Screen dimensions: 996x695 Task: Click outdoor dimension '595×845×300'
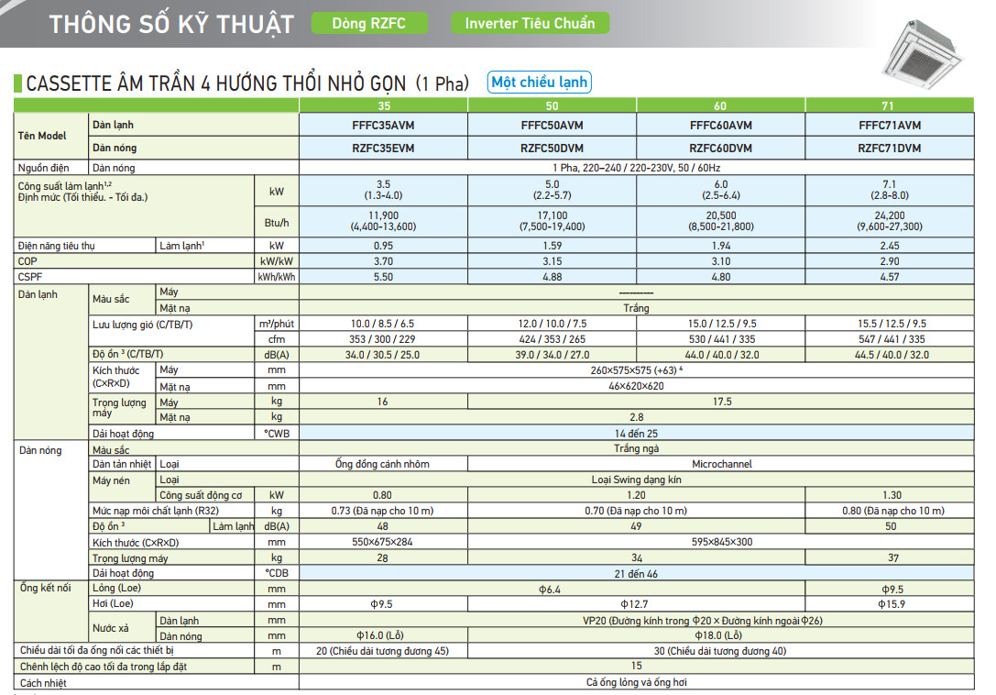tap(722, 543)
